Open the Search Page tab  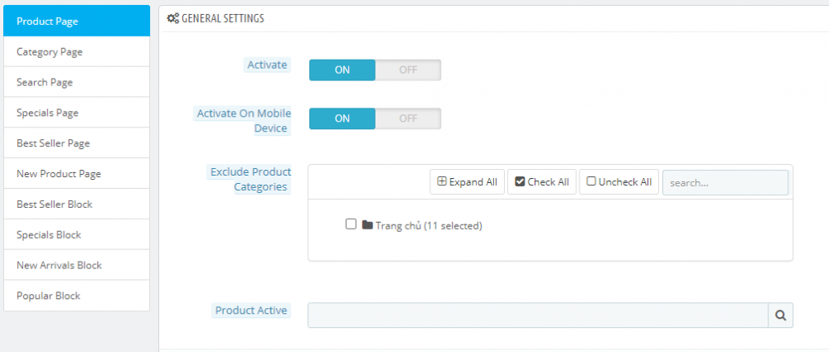coord(76,82)
